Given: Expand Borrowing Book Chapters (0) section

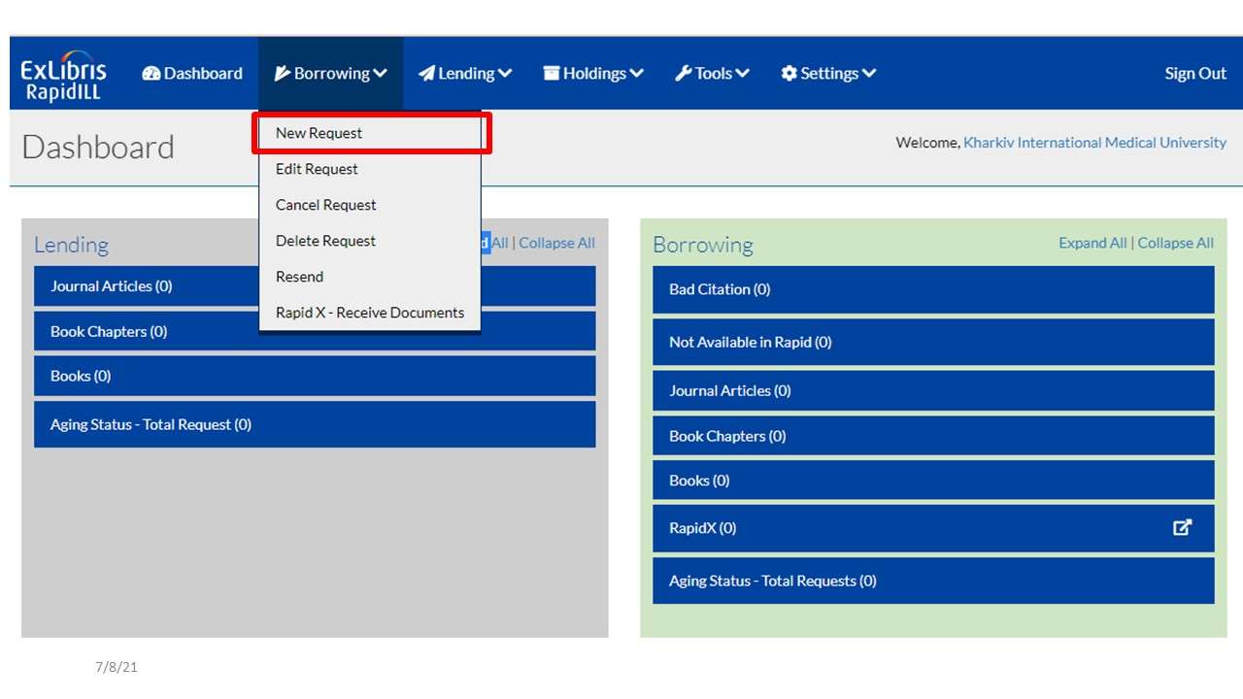Looking at the screenshot, I should tap(933, 436).
